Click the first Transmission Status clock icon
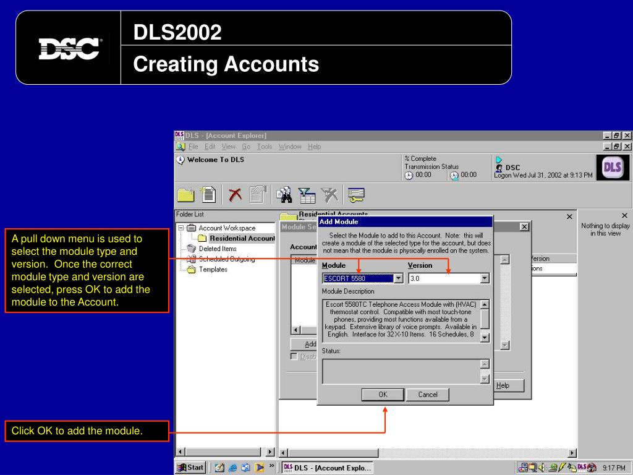This screenshot has width=633, height=475. point(409,175)
